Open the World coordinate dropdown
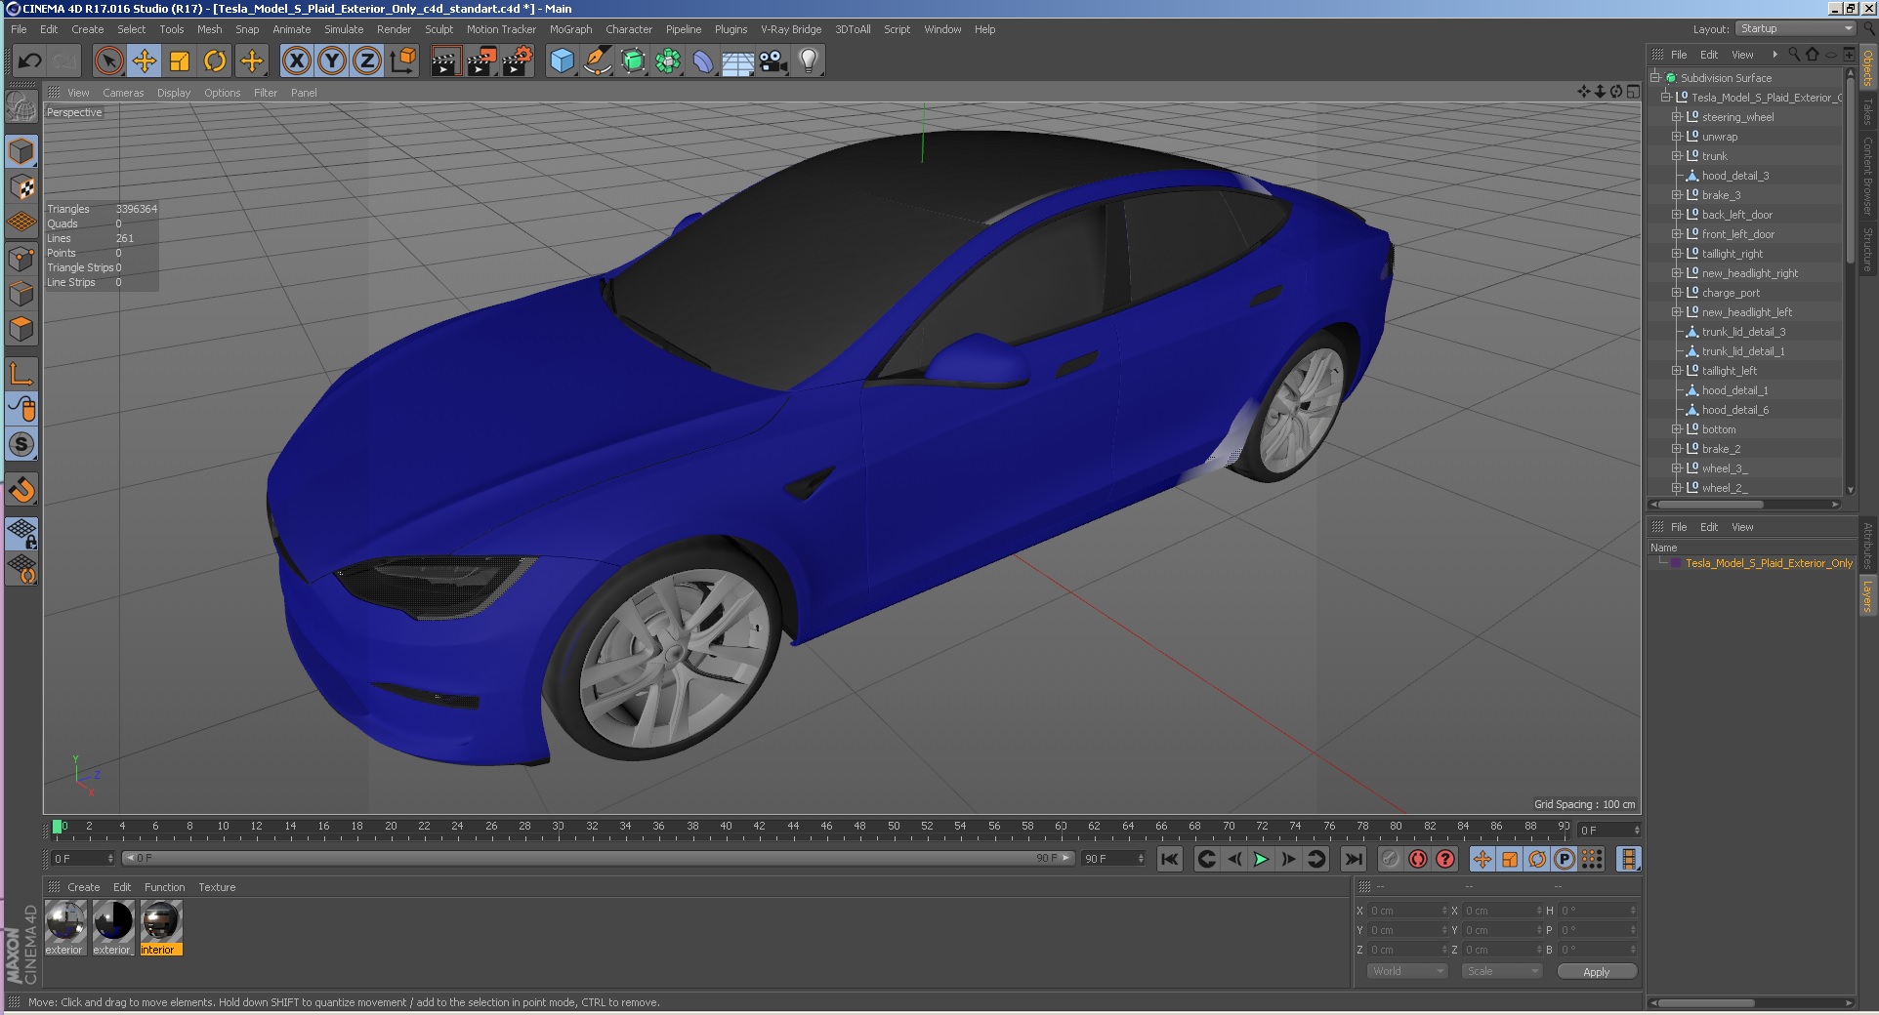Screen dimensions: 1879x1015 coord(1406,971)
